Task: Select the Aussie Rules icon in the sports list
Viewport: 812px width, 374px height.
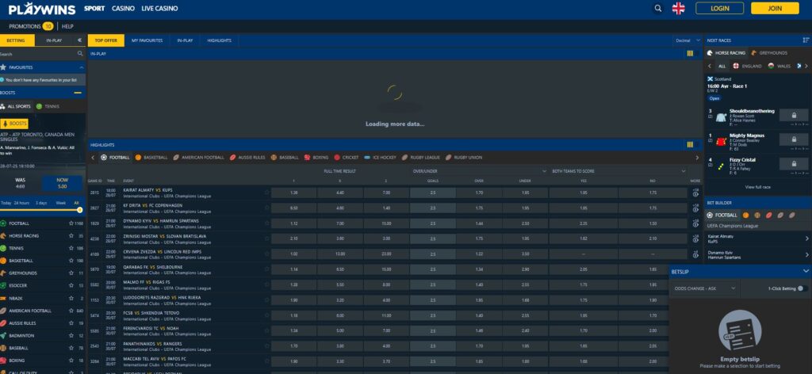Action: [x=3, y=323]
